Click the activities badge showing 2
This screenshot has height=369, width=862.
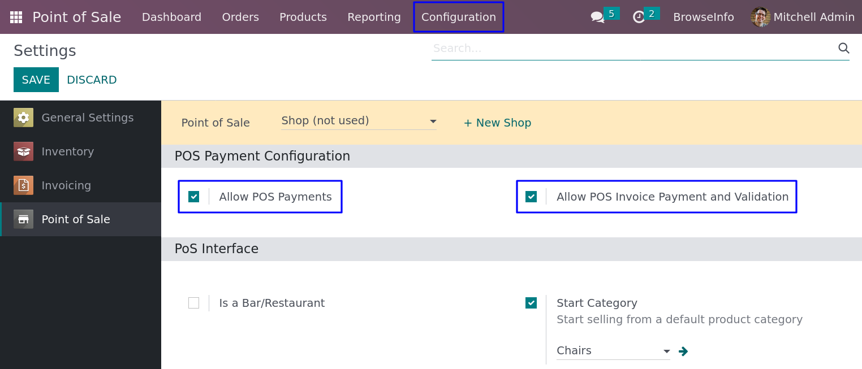(652, 14)
